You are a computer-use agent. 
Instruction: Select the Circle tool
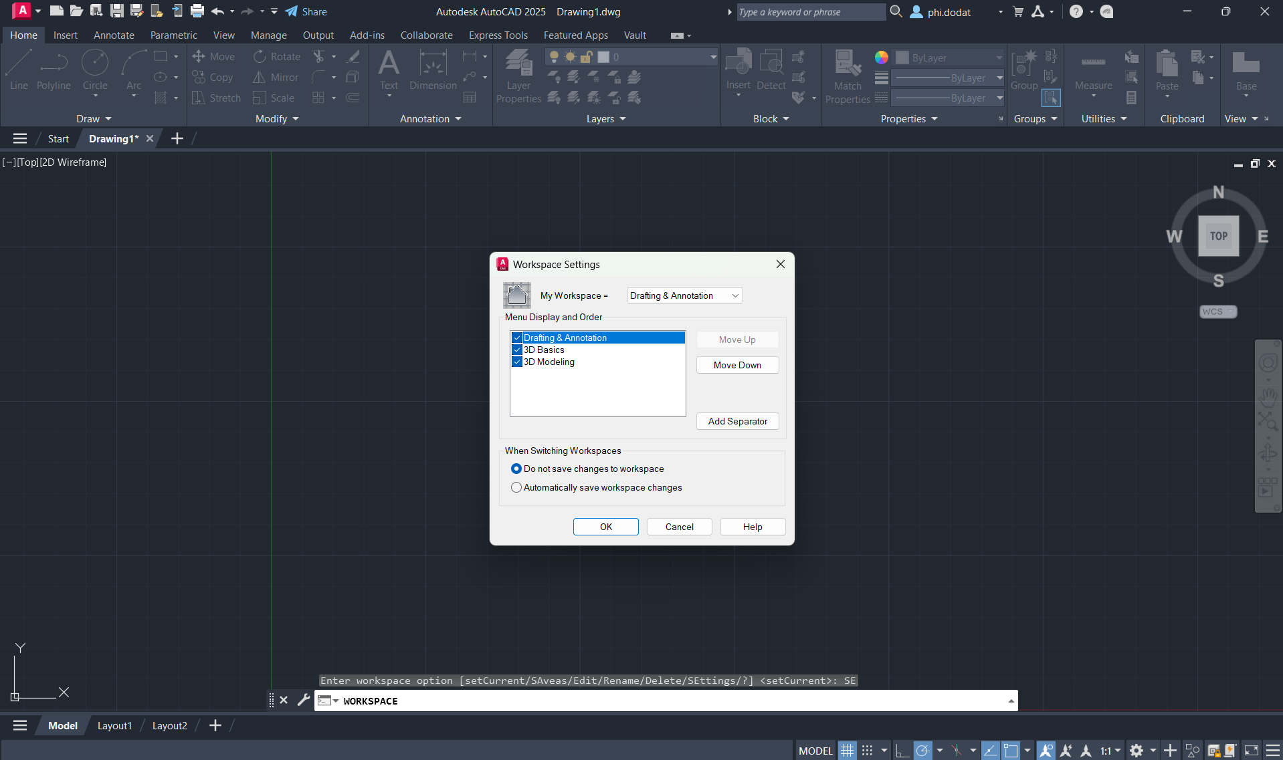coord(95,70)
